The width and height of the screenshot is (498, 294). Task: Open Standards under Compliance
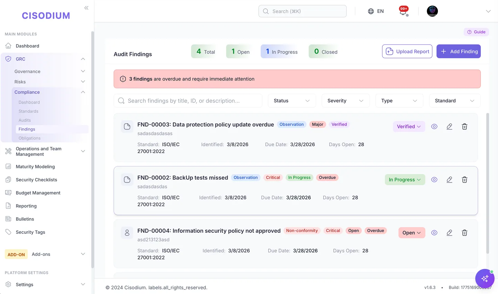28,111
